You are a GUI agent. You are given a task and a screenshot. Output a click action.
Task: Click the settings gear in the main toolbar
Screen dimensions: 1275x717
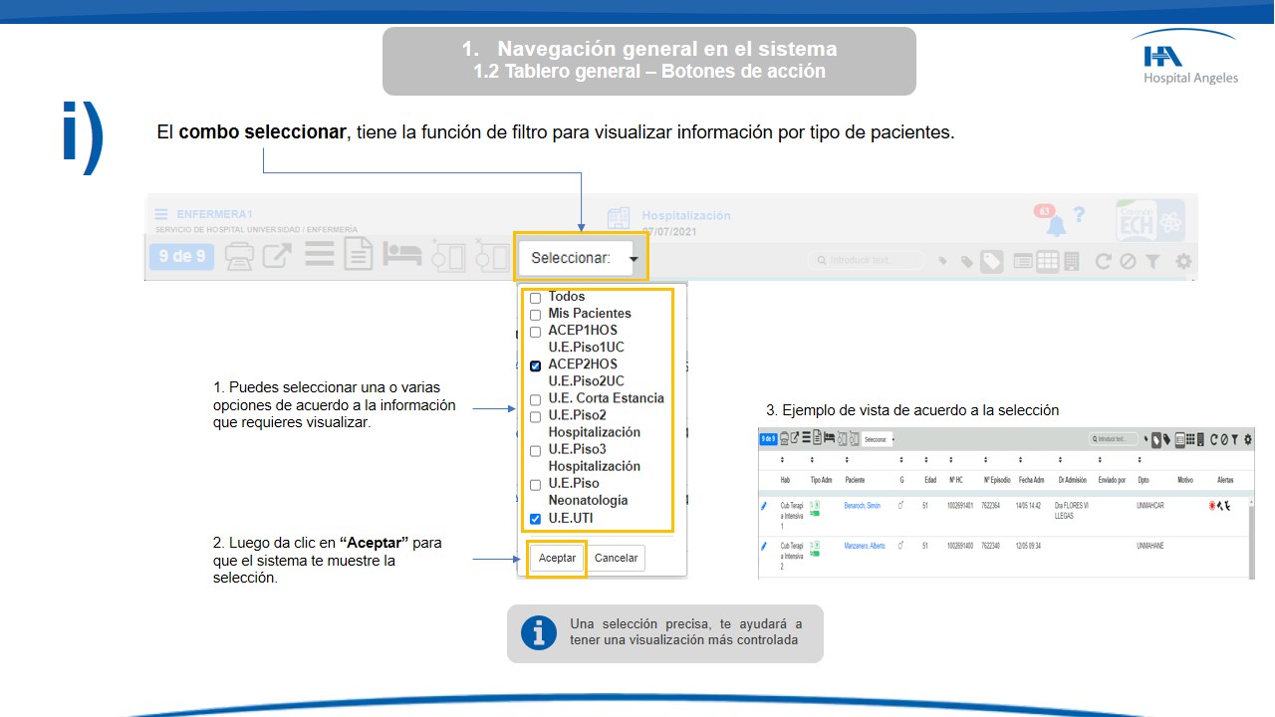(1183, 261)
